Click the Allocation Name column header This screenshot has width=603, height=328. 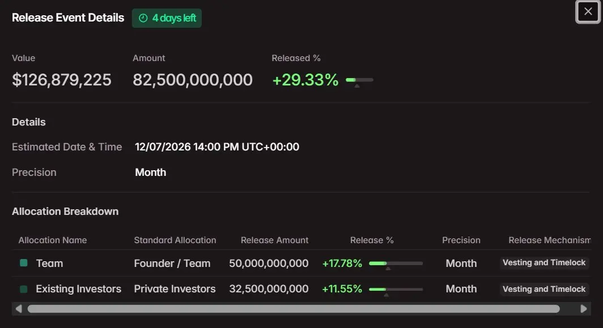click(x=53, y=240)
